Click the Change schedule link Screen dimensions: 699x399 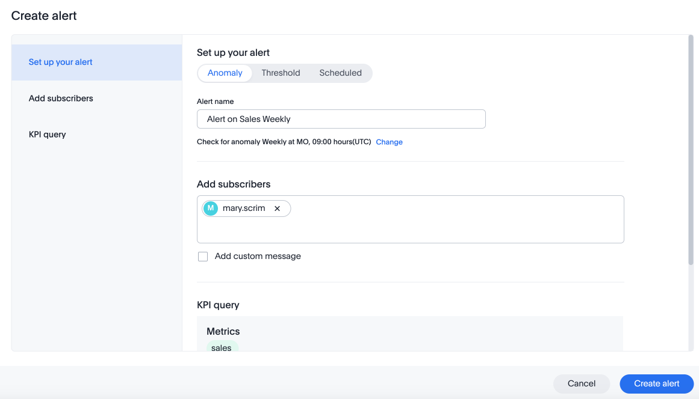pos(389,142)
